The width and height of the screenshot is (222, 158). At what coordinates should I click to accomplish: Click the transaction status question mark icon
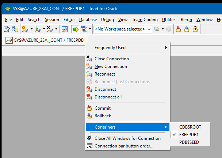pos(195,29)
